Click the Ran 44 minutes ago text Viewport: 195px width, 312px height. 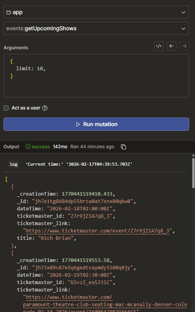tap(92, 147)
